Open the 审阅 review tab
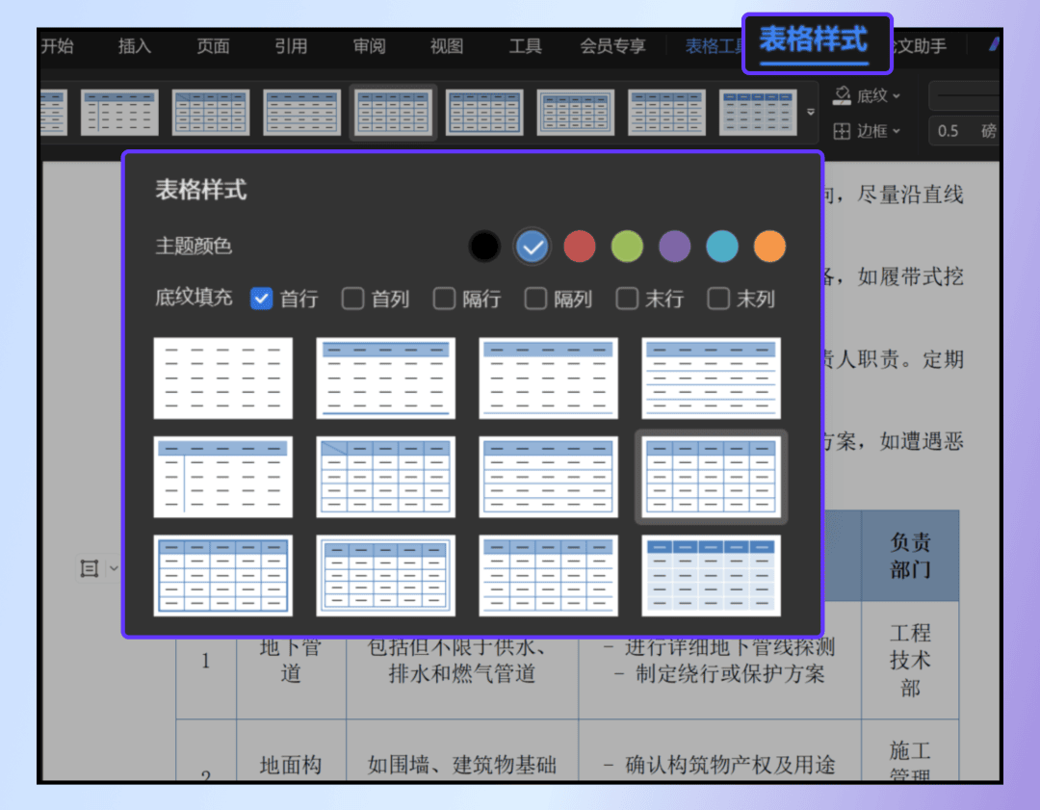This screenshot has height=810, width=1040. (x=369, y=46)
